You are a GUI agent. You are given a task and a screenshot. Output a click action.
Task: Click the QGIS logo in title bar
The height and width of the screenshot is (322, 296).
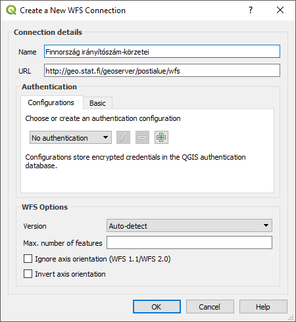[11, 10]
